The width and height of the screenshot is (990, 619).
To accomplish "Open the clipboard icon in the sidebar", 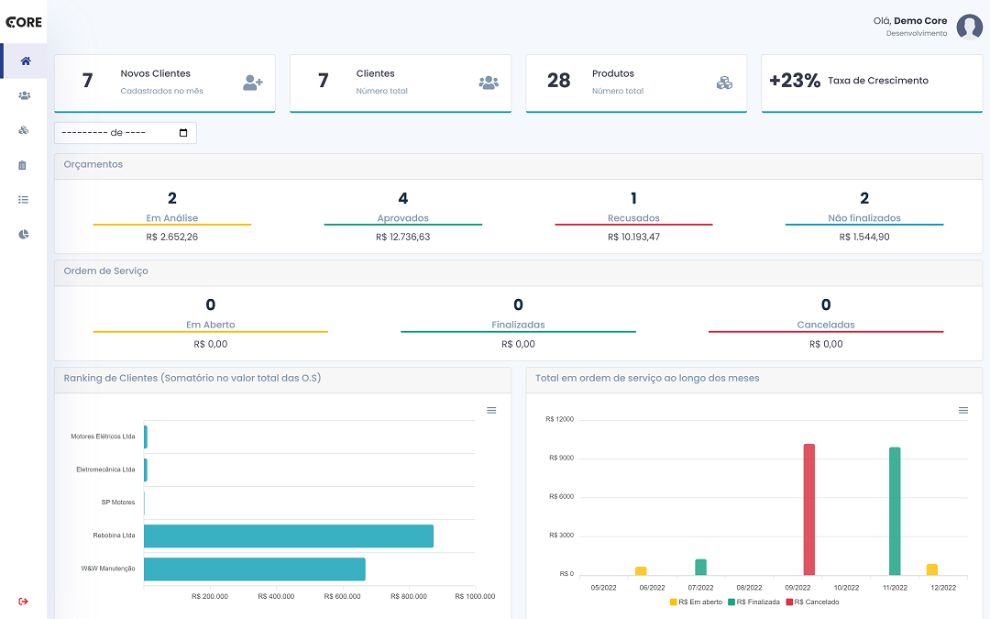I will point(23,165).
